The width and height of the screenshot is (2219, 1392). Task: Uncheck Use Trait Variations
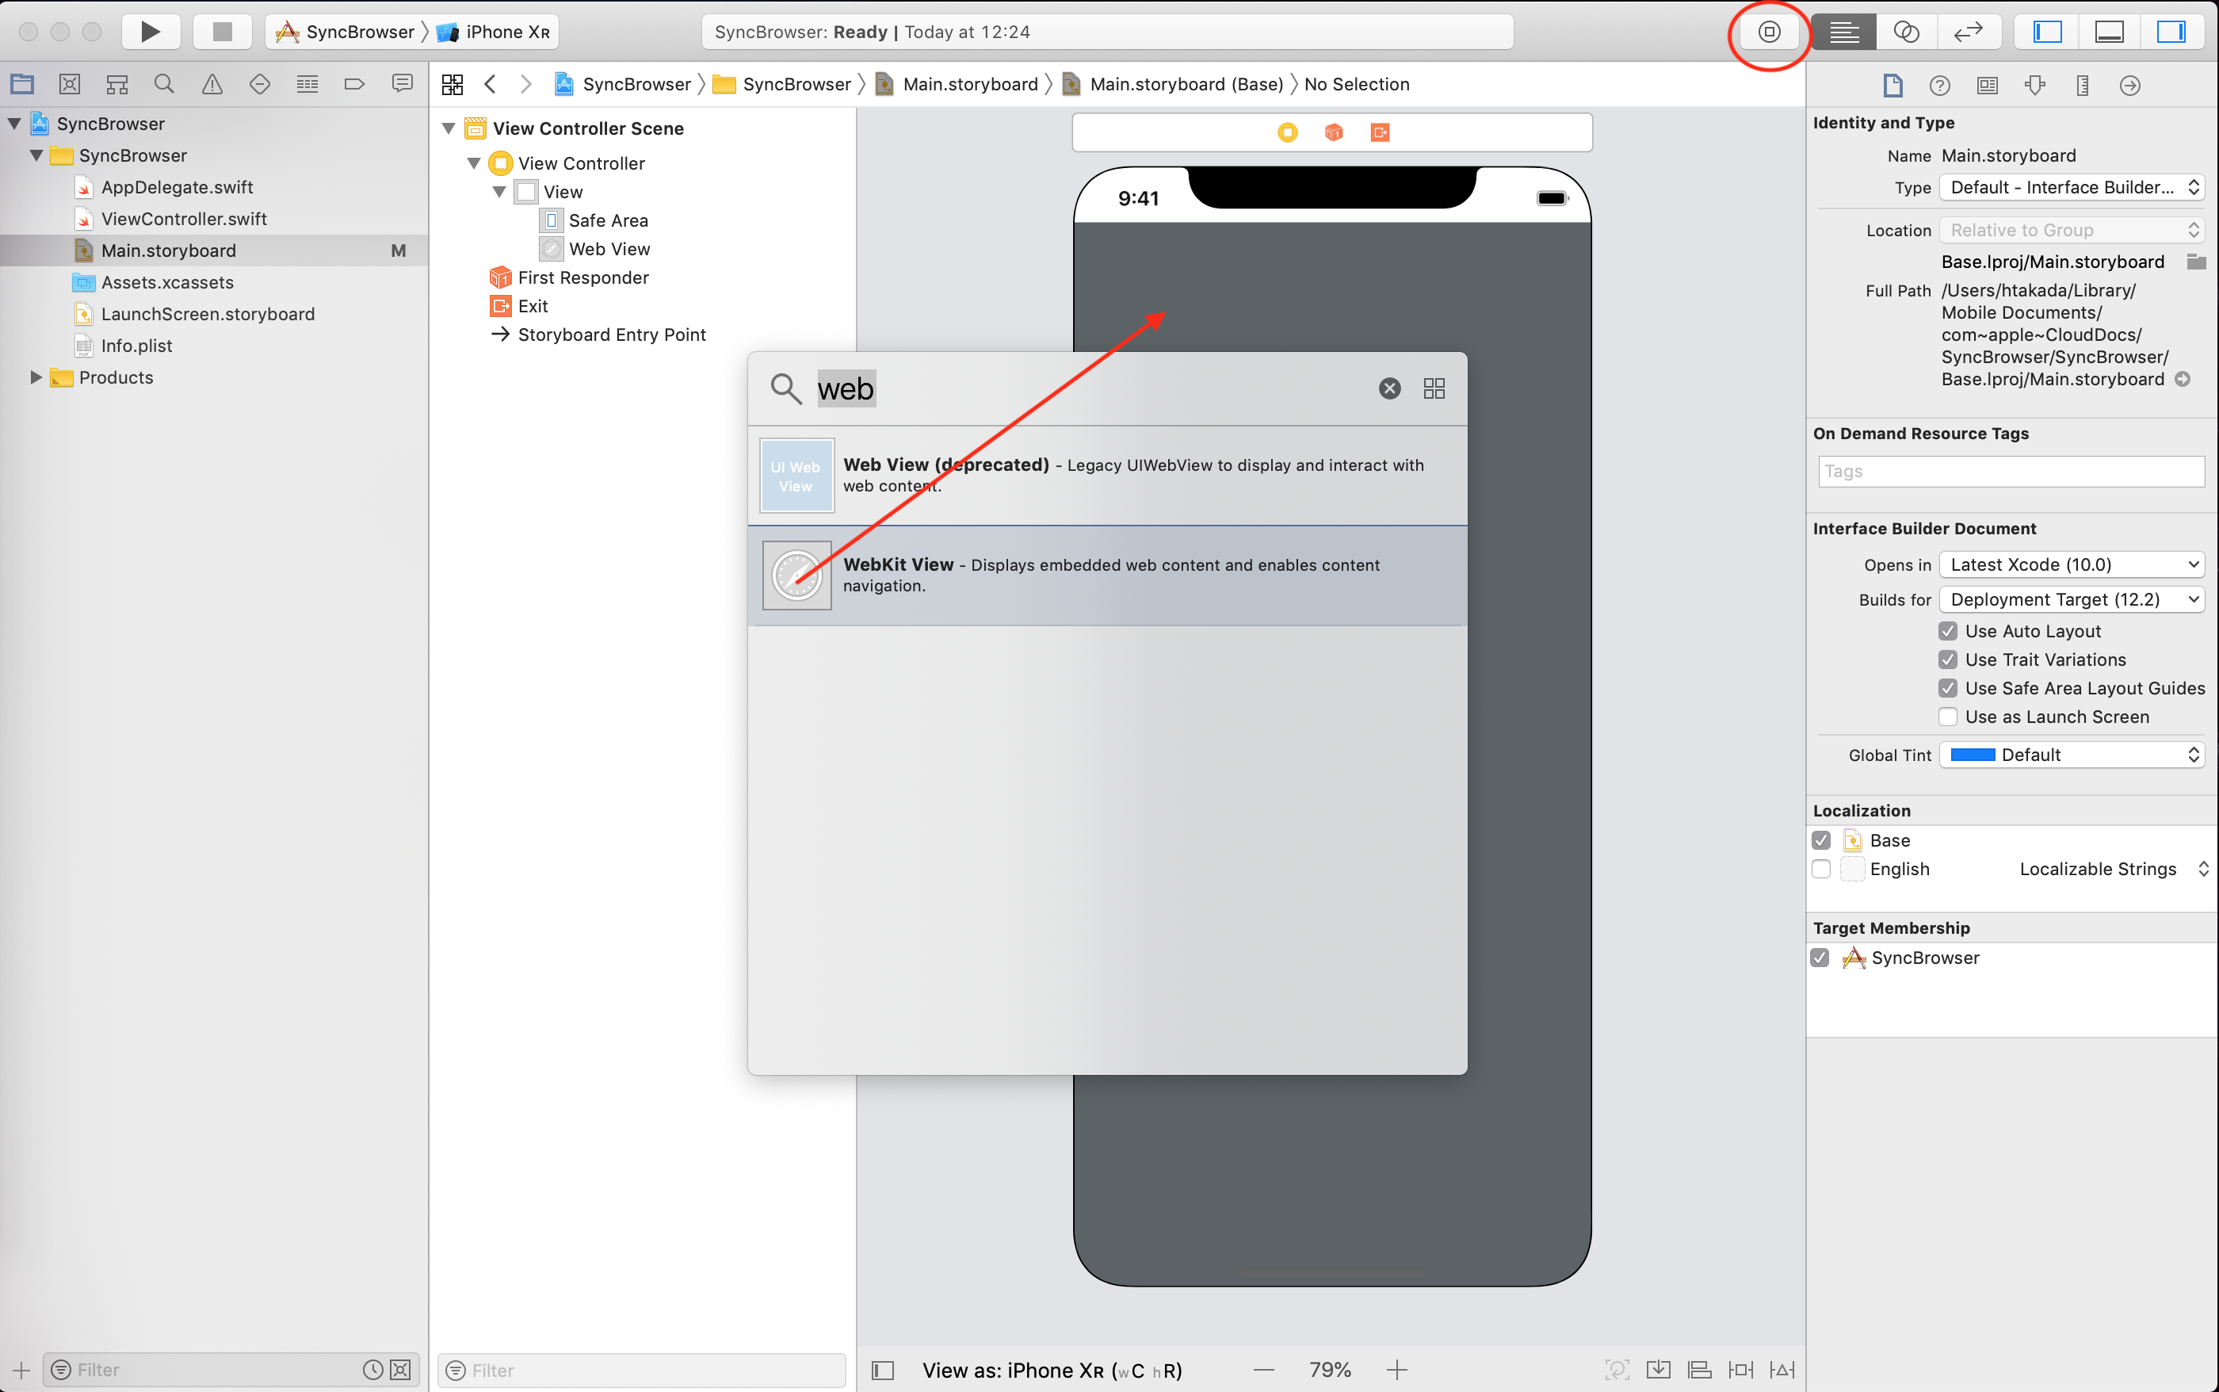click(1947, 660)
